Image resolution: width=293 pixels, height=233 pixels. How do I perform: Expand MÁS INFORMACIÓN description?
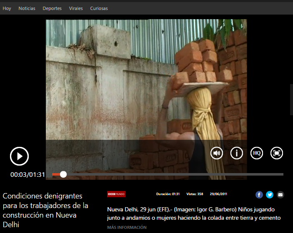[127, 227]
